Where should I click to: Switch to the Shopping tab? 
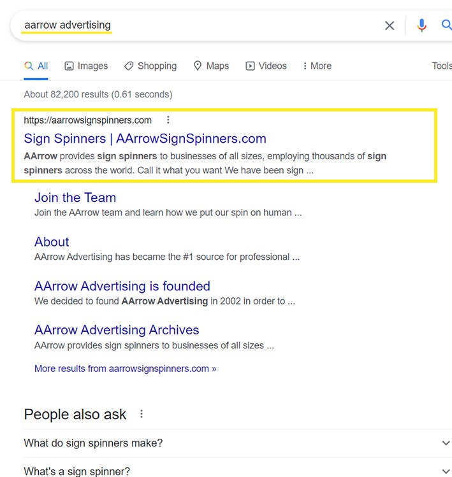(x=150, y=66)
